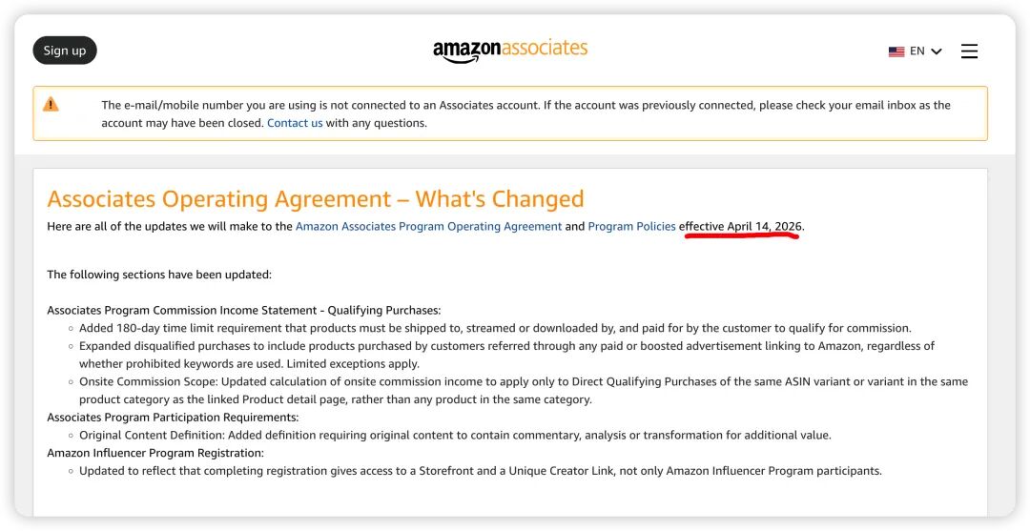Select the EN language label

click(x=917, y=51)
